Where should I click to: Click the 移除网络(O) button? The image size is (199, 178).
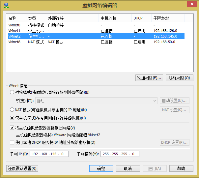180,78
